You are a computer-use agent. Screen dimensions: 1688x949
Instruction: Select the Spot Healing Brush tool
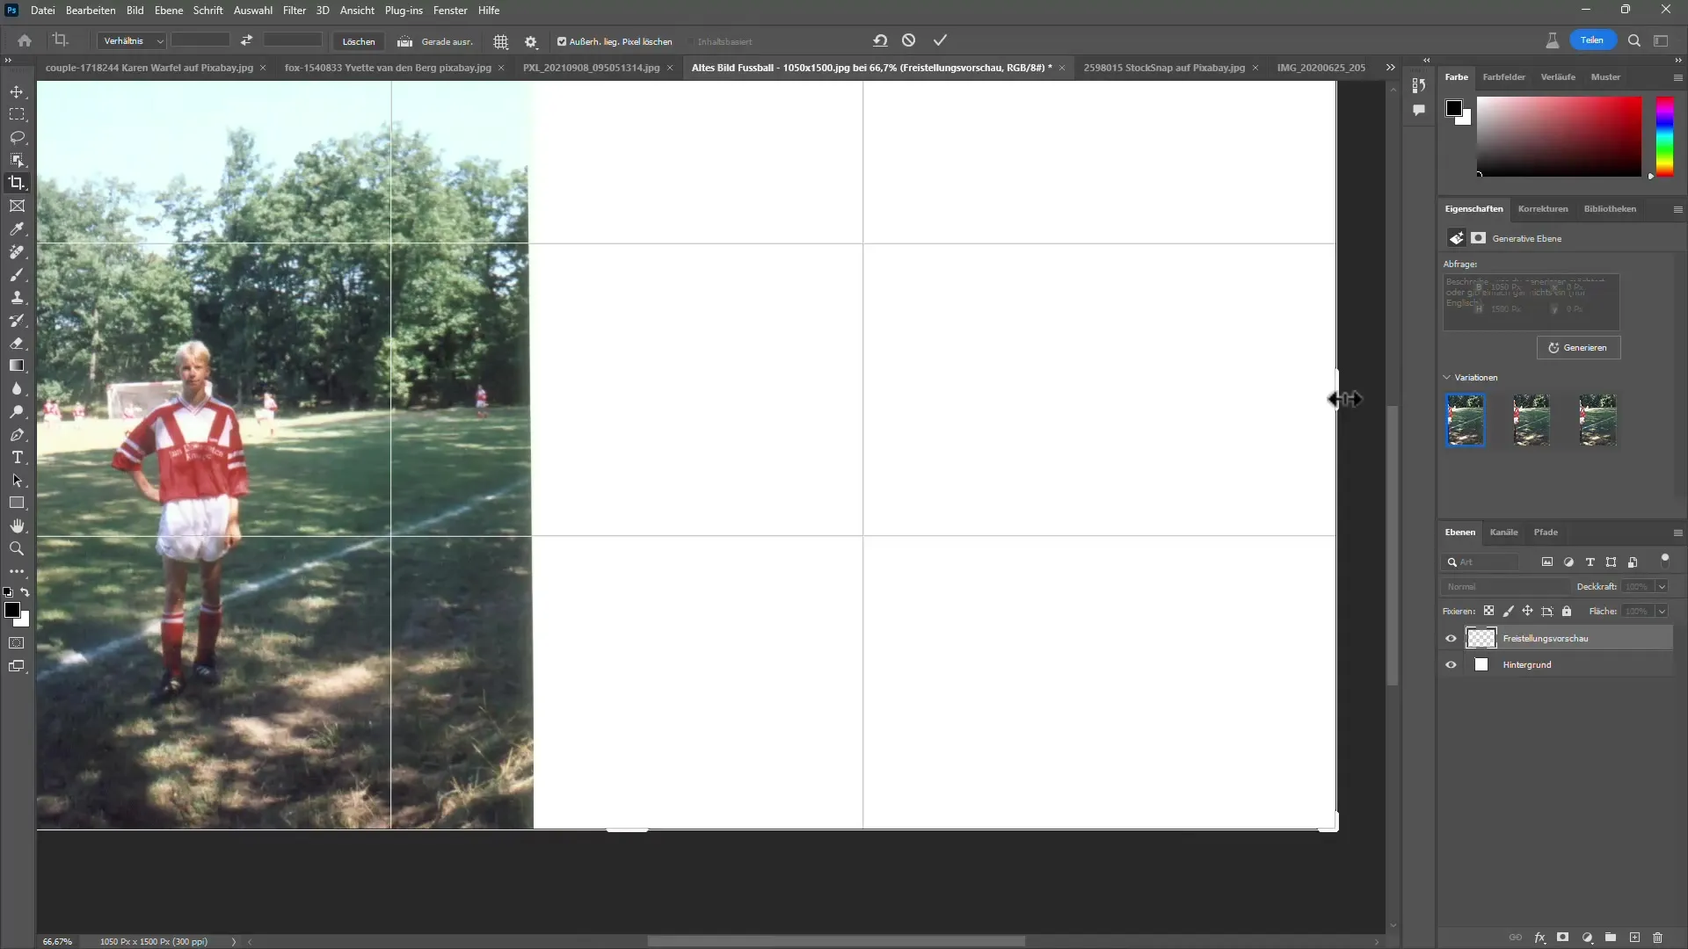coord(17,252)
